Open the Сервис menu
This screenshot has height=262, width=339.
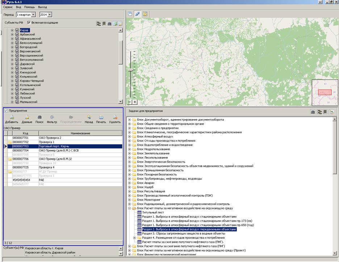click(x=8, y=7)
